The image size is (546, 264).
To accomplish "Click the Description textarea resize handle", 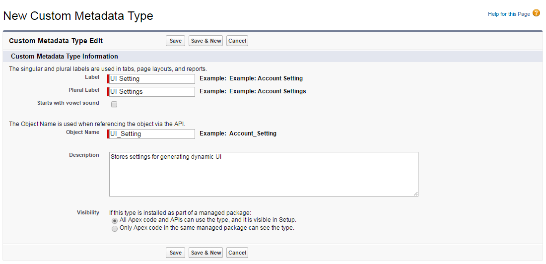I will click(416, 194).
